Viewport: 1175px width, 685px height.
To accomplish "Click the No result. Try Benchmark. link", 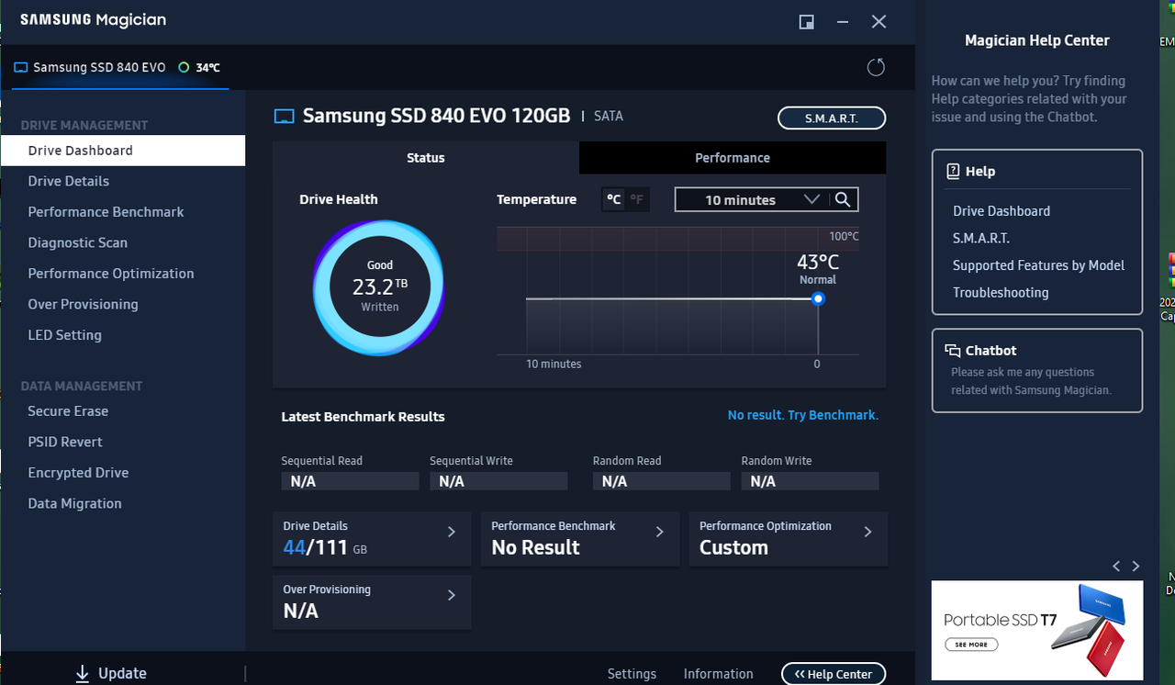I will pos(803,415).
